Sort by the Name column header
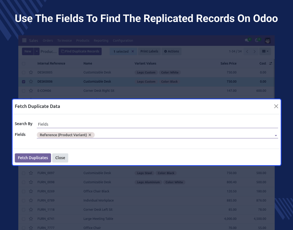The height and width of the screenshot is (230, 293). [88, 64]
